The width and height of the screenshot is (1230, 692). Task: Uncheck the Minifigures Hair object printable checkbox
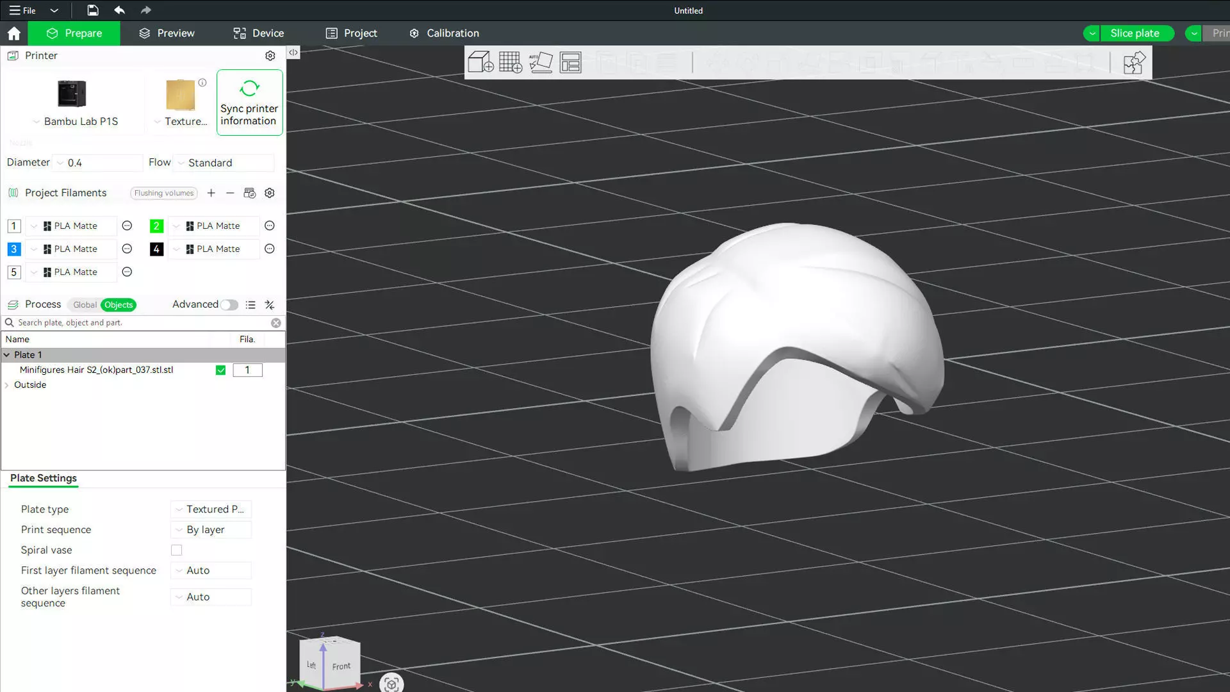tap(220, 370)
